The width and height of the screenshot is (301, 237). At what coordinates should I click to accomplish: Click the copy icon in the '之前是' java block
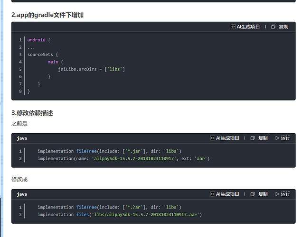[253, 138]
